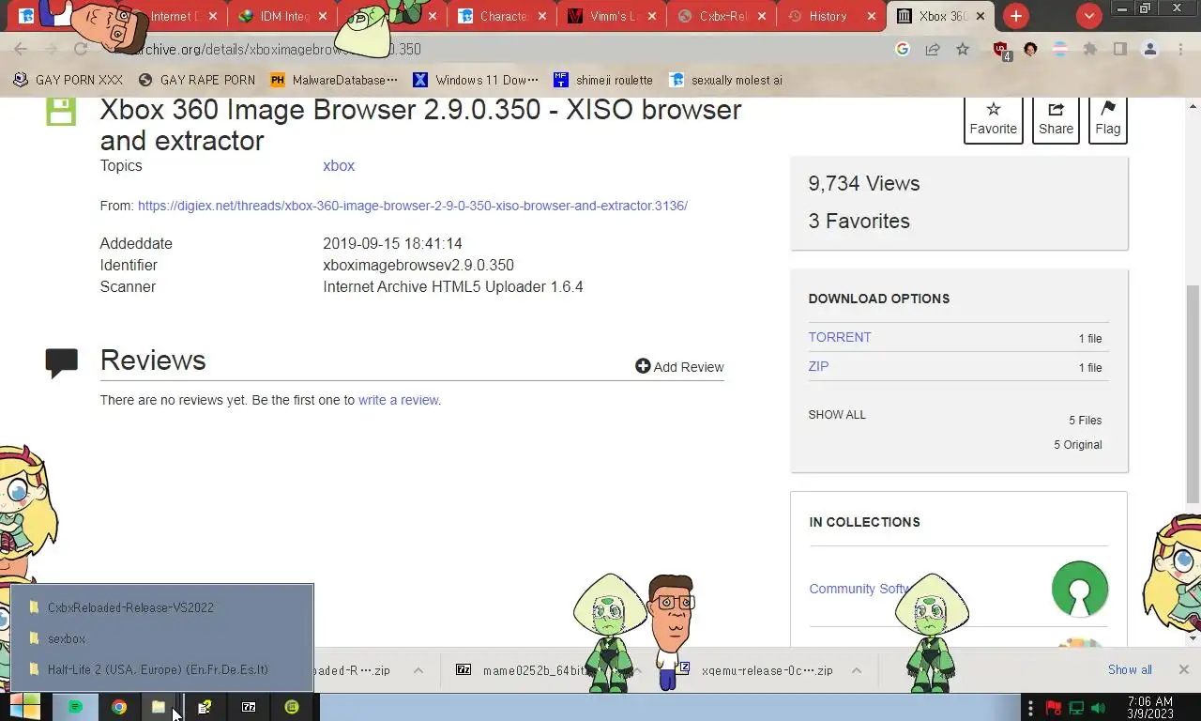This screenshot has height=721, width=1201.
Task: Click the write a review link
Action: (399, 400)
